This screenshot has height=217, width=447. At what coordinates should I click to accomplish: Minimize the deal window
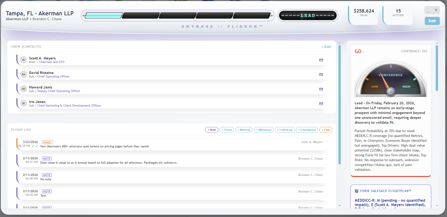tap(428, 11)
